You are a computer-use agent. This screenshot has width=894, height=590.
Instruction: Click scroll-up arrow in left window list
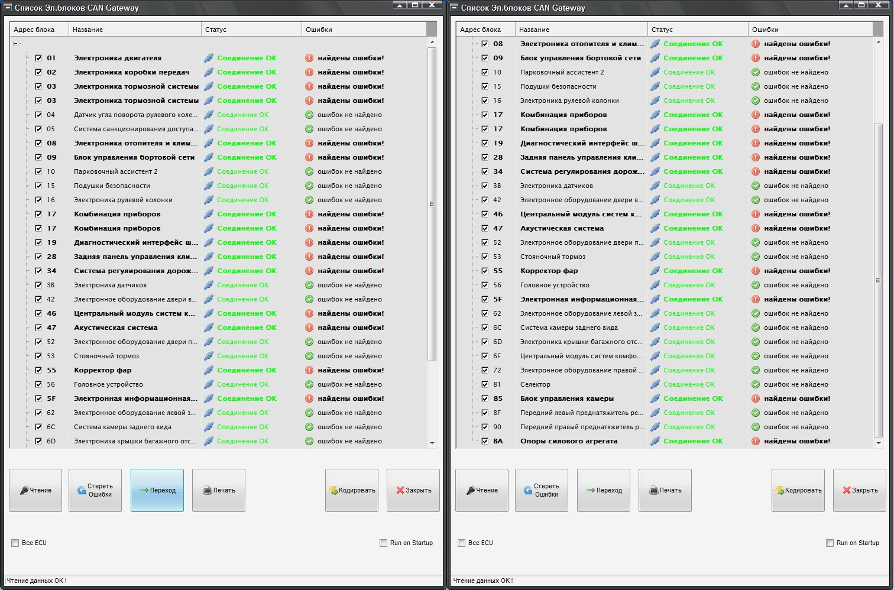[x=432, y=43]
